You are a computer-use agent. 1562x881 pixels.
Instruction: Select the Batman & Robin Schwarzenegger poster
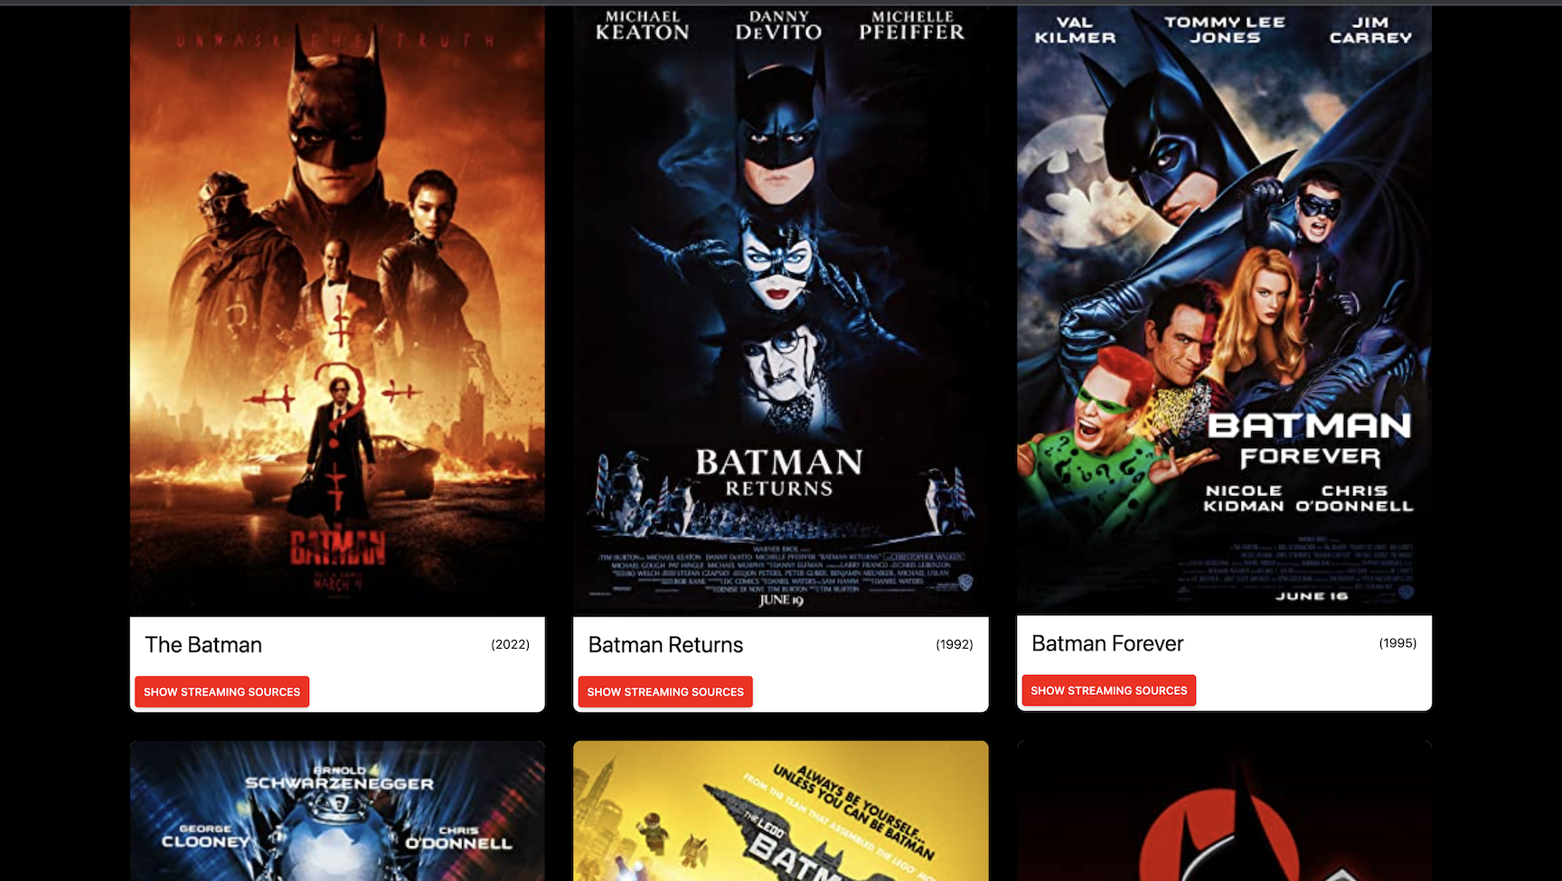tap(337, 811)
